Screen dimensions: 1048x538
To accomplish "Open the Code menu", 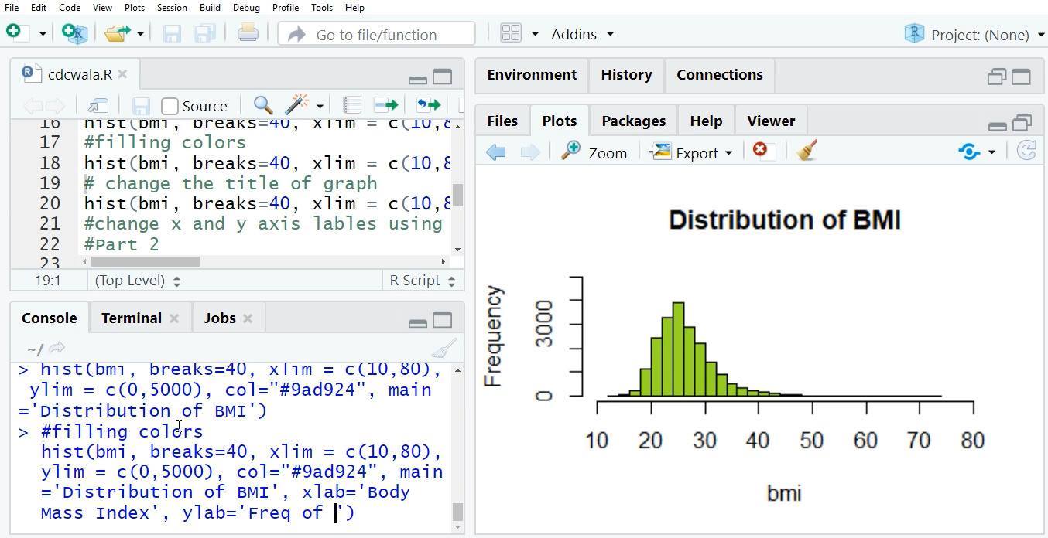I will pos(70,7).
